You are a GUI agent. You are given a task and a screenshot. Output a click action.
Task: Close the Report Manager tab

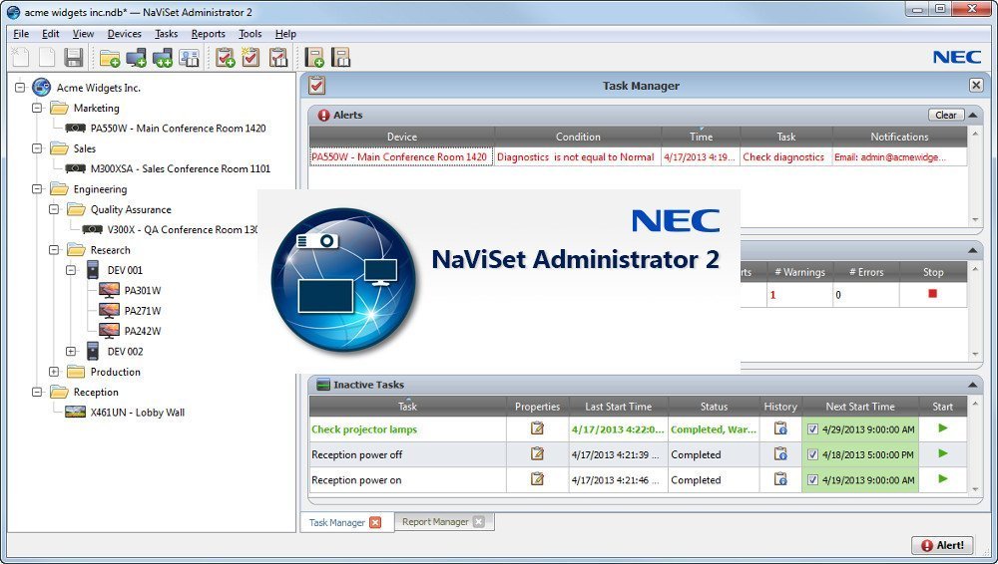pos(479,521)
